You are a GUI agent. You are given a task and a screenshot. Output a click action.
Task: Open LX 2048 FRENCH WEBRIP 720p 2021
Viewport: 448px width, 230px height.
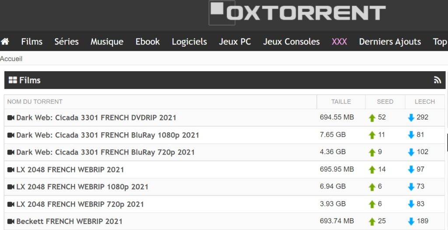[80, 204]
